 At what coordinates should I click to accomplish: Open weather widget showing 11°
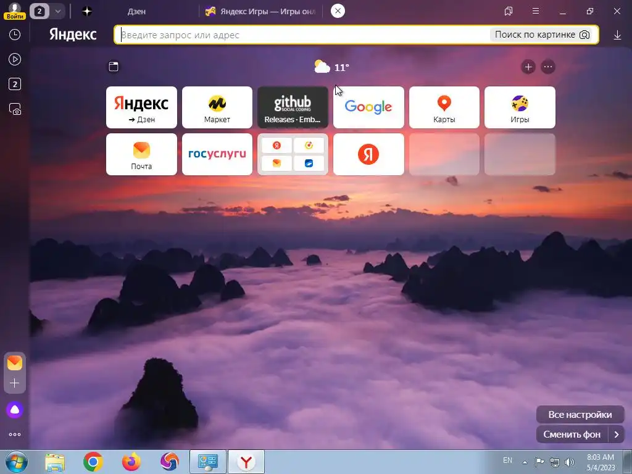point(331,67)
